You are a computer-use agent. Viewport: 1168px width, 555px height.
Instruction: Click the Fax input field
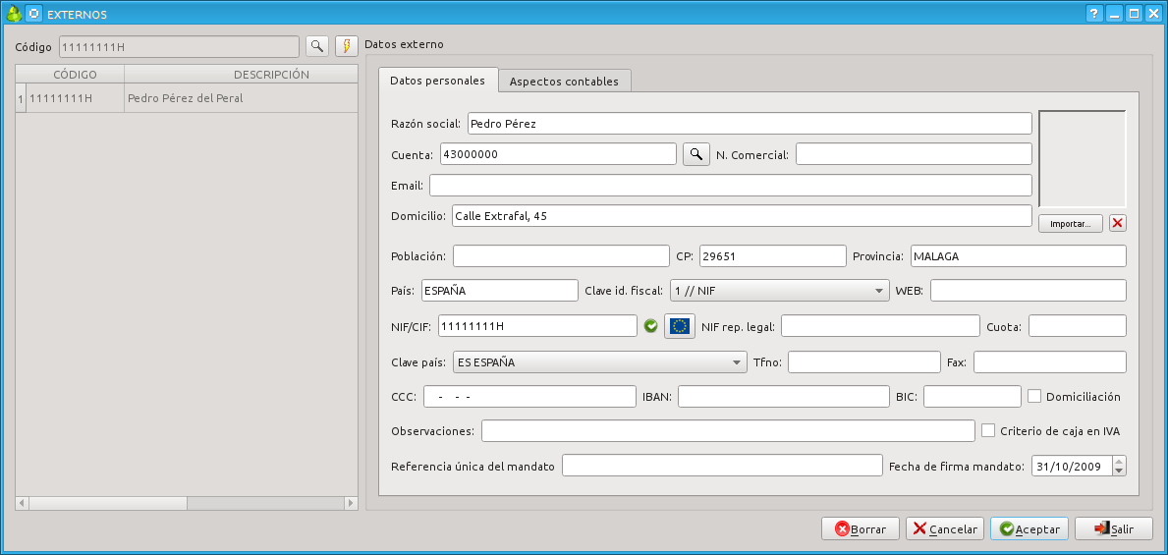(x=1049, y=362)
